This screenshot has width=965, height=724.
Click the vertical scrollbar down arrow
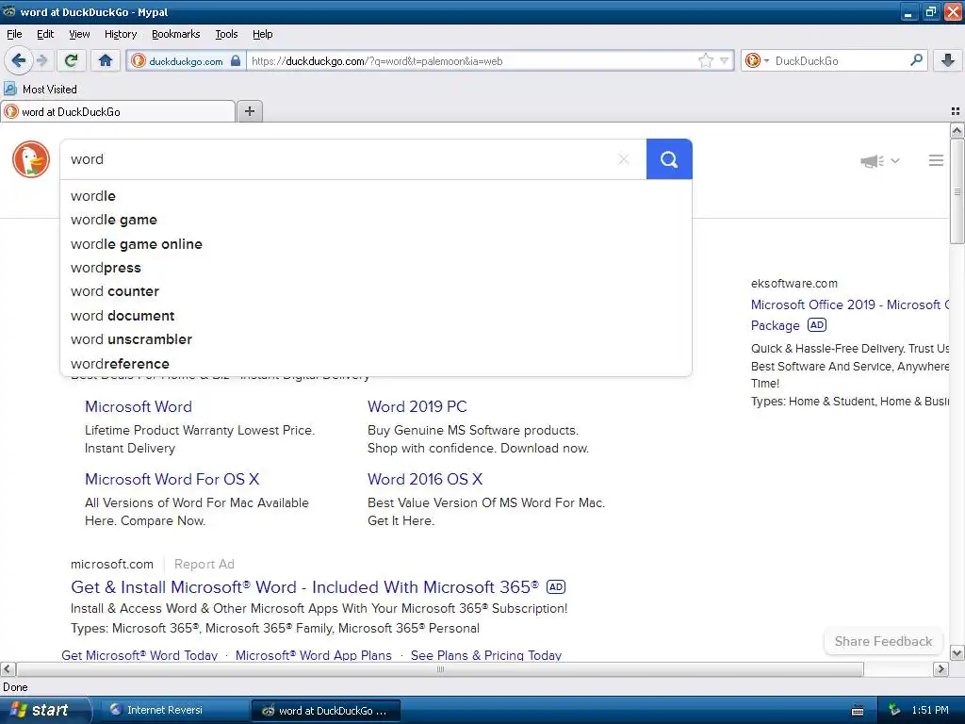tap(957, 652)
